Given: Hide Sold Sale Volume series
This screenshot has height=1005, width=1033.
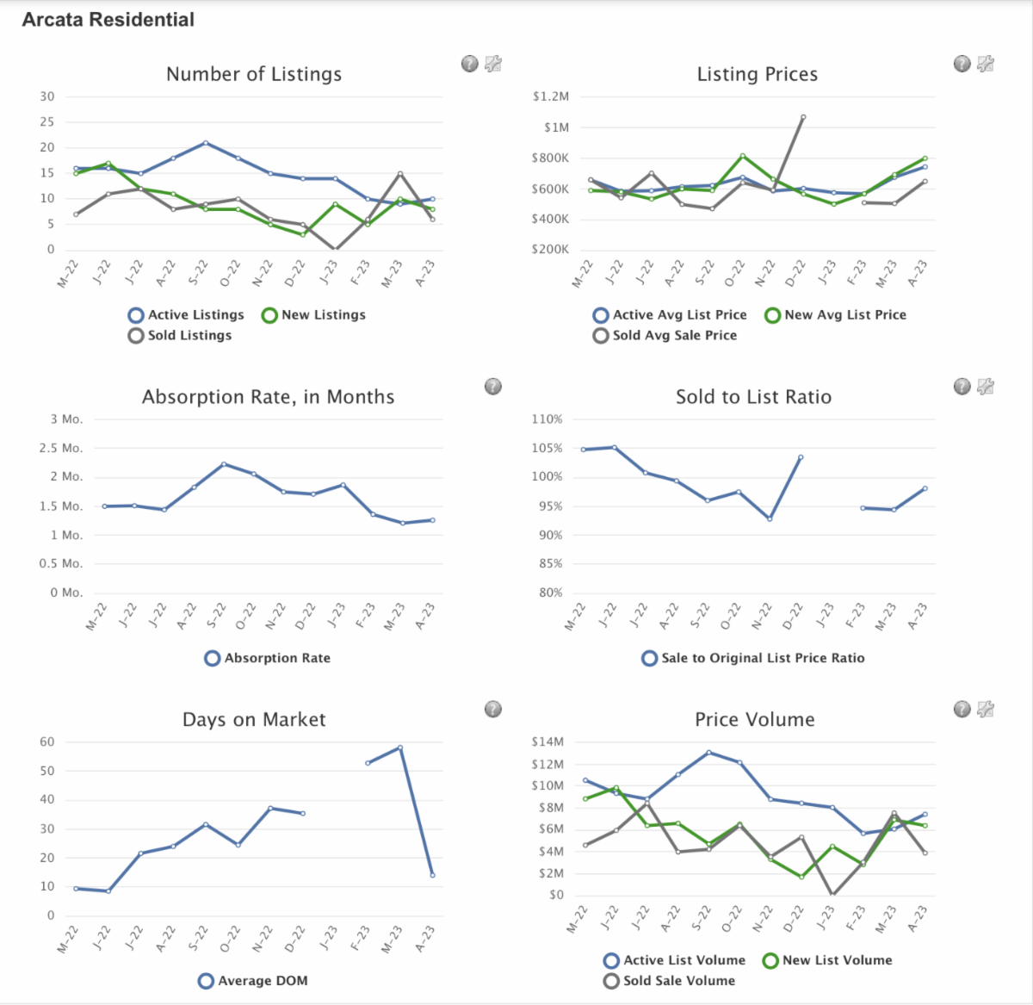Looking at the screenshot, I should click(x=670, y=981).
